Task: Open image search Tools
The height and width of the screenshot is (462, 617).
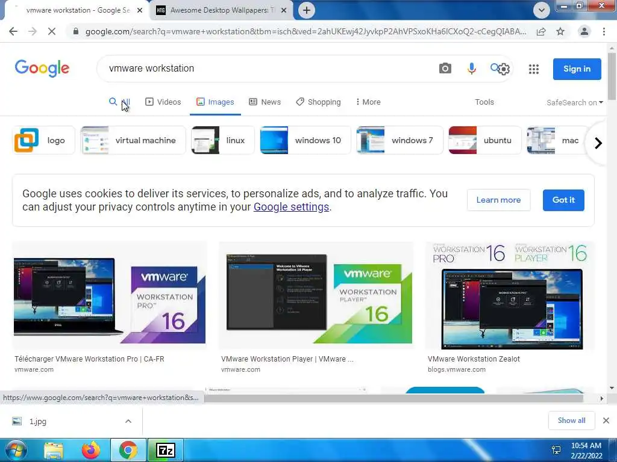Action: tap(484, 102)
